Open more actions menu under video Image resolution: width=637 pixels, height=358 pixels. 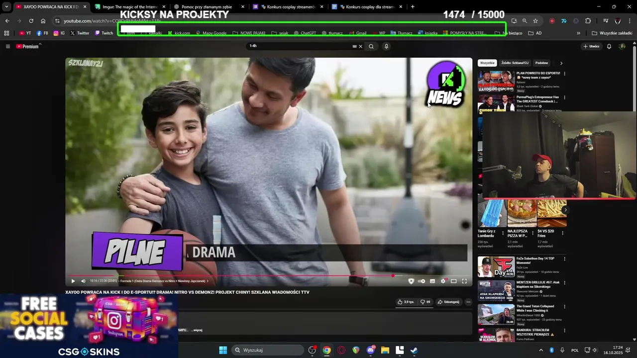point(468,302)
